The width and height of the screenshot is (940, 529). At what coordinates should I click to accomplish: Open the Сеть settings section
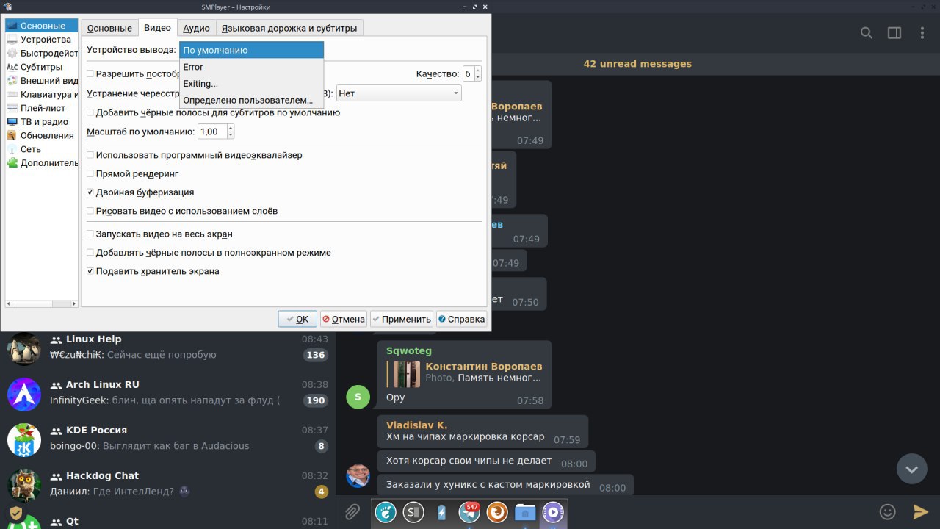click(x=42, y=149)
